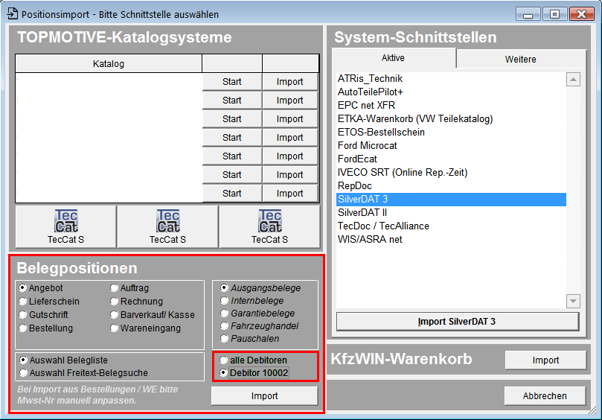Select RepDoc in the list
Viewport: 602px width, 420px height.
[x=451, y=186]
